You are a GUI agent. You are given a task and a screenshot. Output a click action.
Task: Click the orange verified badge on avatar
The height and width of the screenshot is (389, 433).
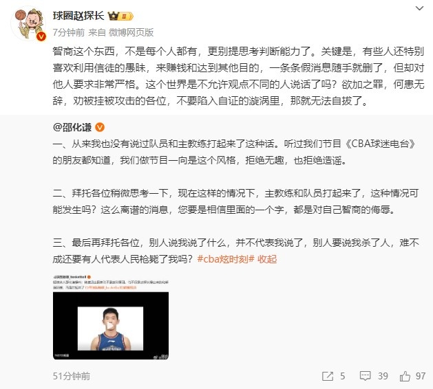coord(41,36)
